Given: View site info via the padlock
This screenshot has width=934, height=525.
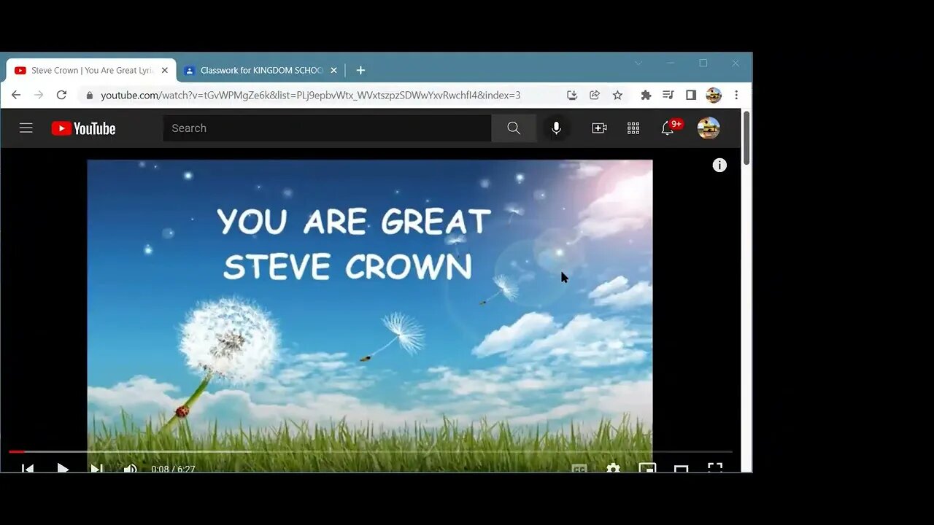Looking at the screenshot, I should tap(89, 96).
